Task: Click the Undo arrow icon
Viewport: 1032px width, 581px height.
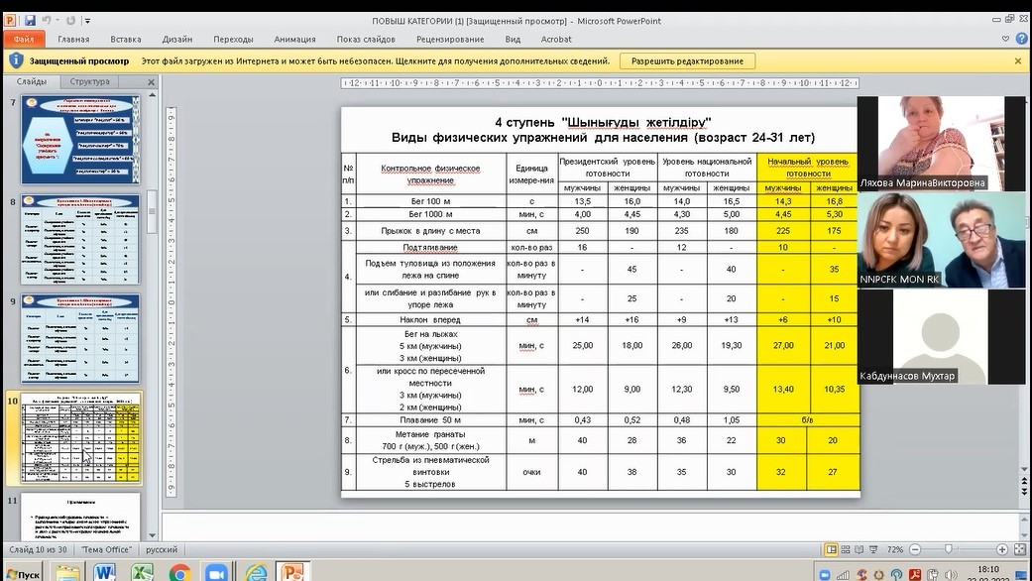Action: (46, 21)
